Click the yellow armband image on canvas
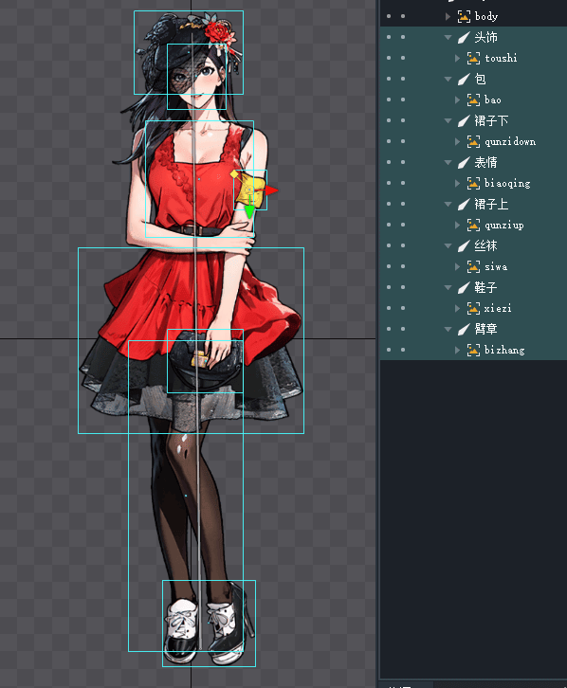567x688 pixels. [x=250, y=190]
